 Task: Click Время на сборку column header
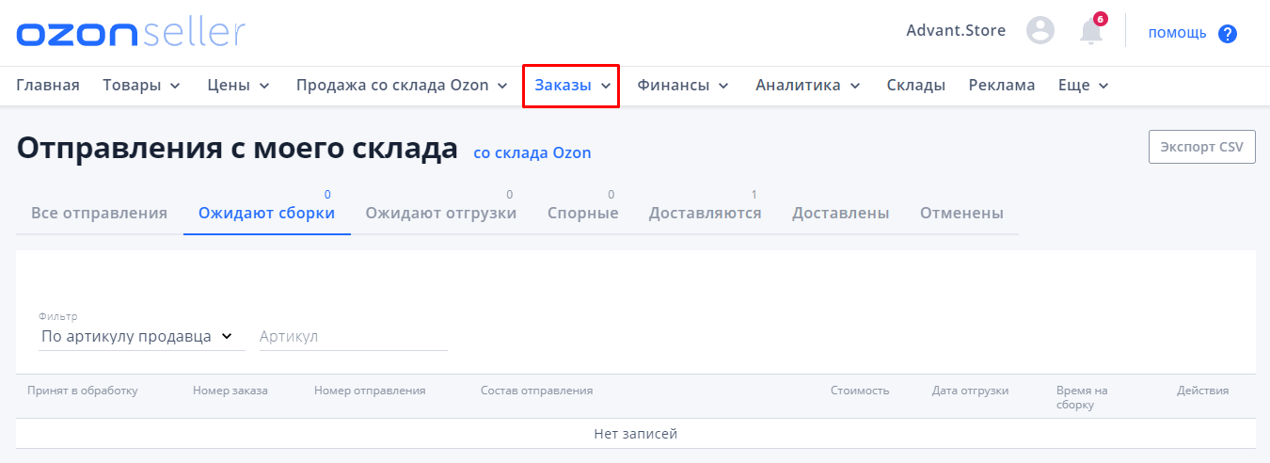(x=1082, y=397)
